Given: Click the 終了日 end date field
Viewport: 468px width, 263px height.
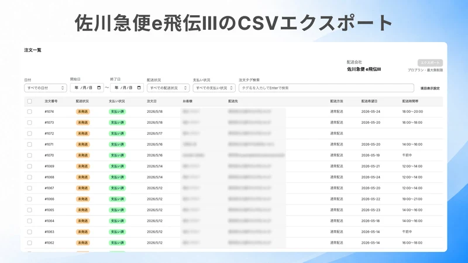Looking at the screenshot, I should coord(127,88).
